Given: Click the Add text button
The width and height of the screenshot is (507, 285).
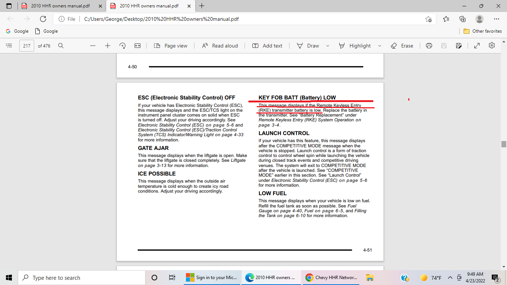Looking at the screenshot, I should (267, 46).
